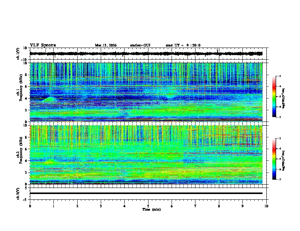Click the ch.3 flat black trace
Viewport: 300px width, 231px height.
point(146,193)
